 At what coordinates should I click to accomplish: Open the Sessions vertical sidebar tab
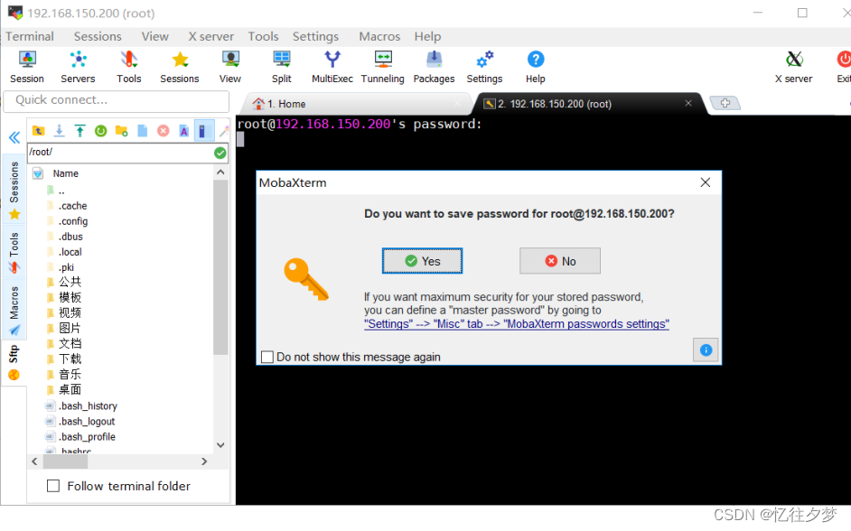pos(14,190)
